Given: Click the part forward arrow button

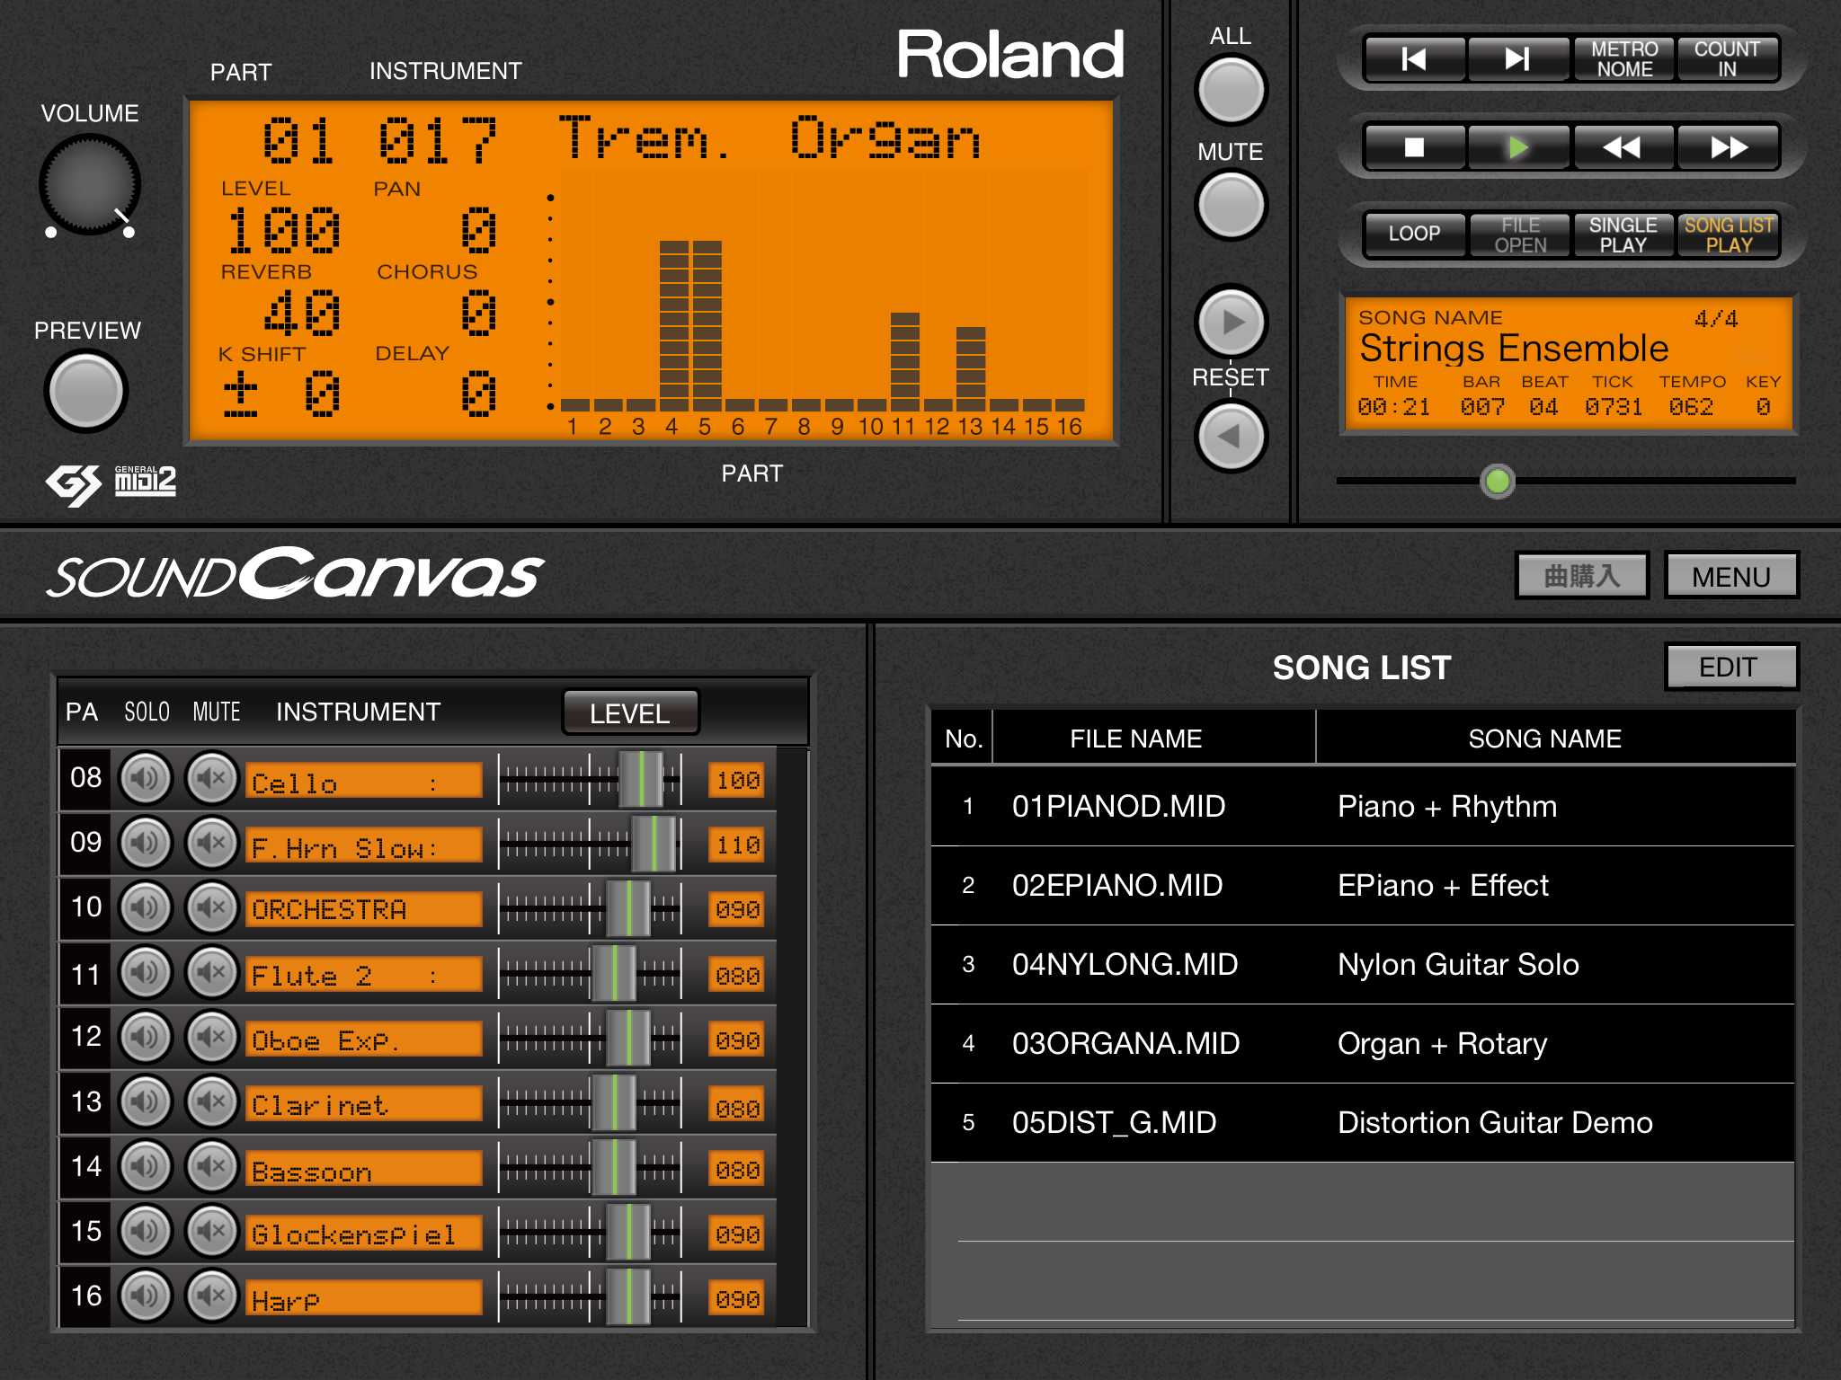Looking at the screenshot, I should [1231, 322].
